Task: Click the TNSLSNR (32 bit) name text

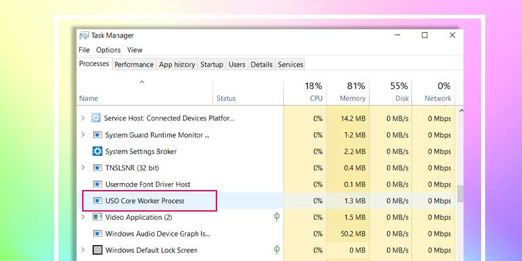Action: 132,168
